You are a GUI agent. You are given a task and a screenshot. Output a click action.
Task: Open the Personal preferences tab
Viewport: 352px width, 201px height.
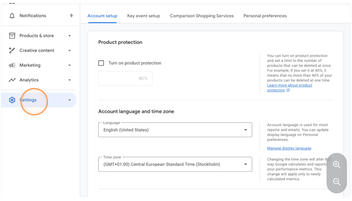pos(265,16)
